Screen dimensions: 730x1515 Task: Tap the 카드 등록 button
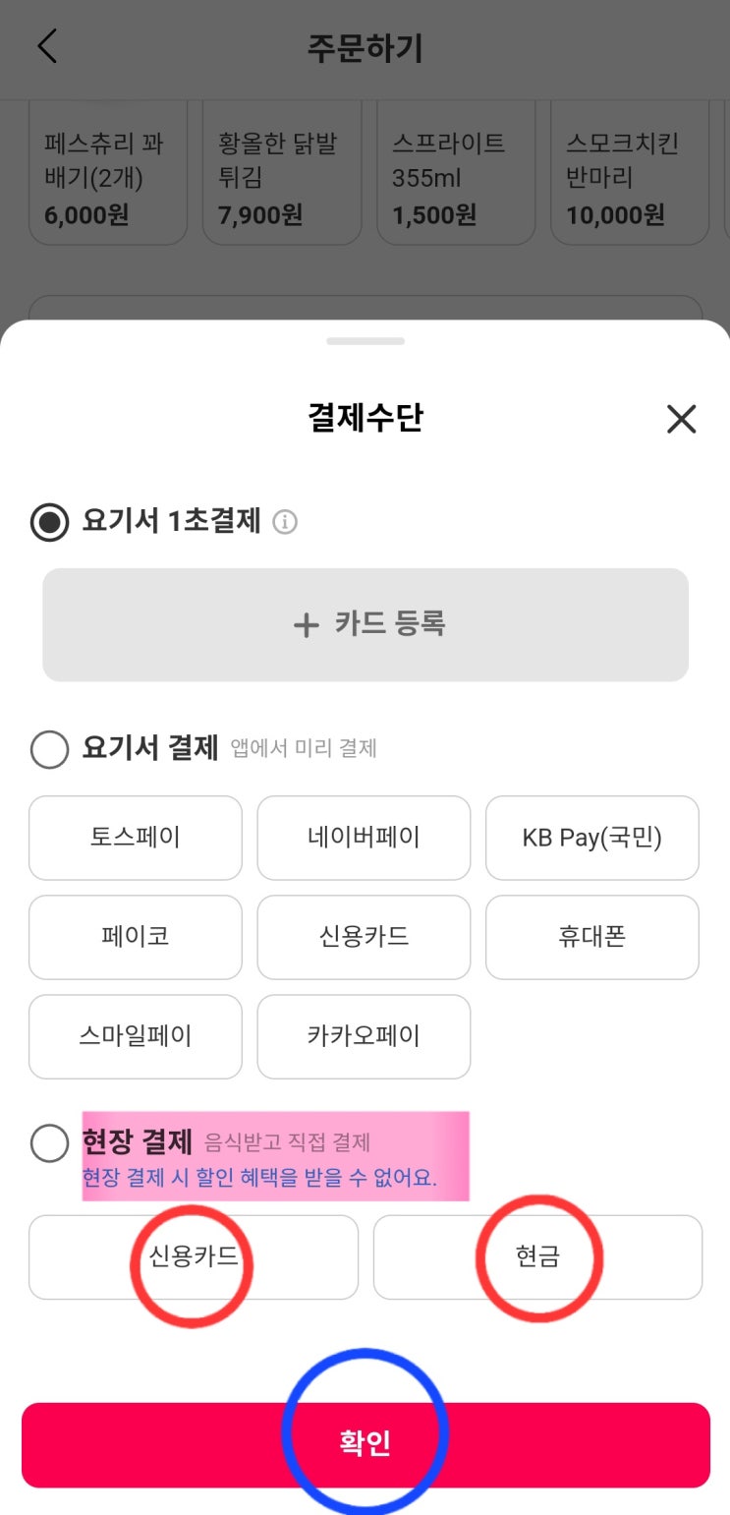365,624
